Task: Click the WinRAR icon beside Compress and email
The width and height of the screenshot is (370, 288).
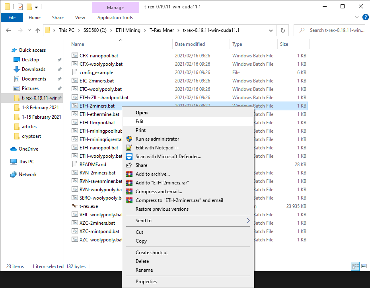Action: point(129,191)
